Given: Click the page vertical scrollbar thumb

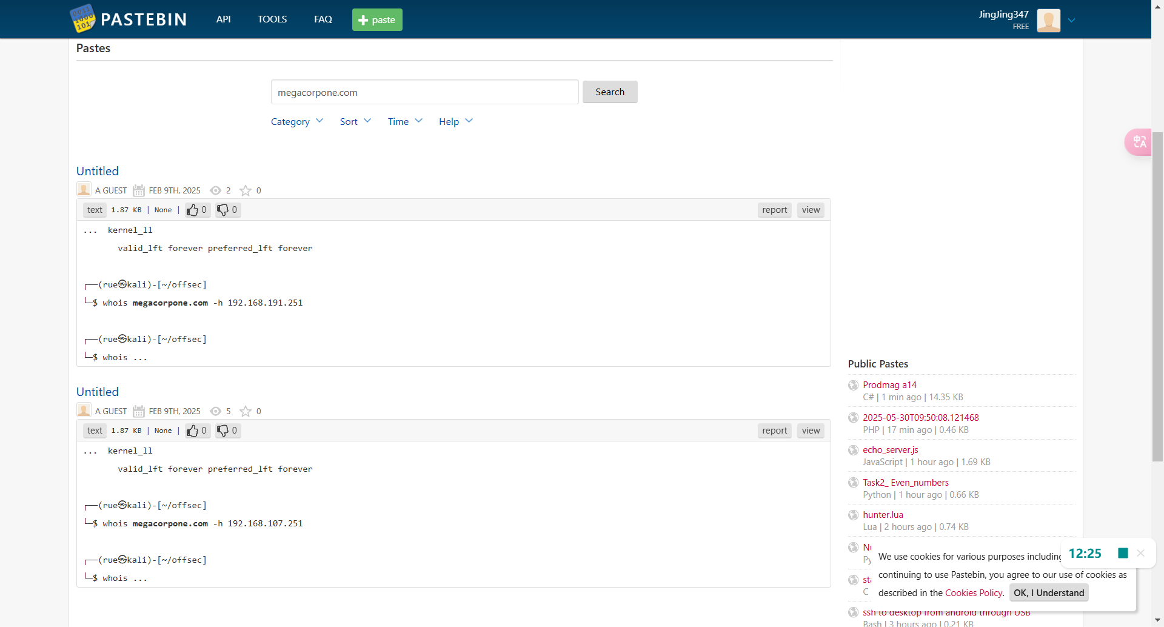Looking at the screenshot, I should (x=1157, y=297).
